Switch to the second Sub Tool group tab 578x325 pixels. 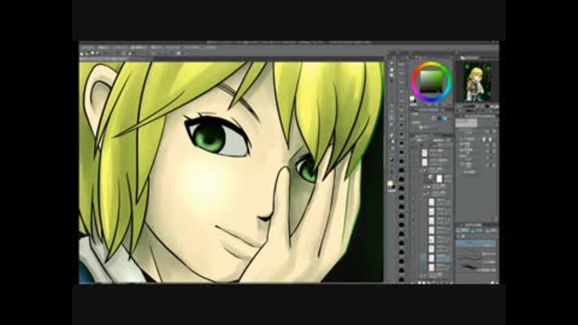[478, 231]
